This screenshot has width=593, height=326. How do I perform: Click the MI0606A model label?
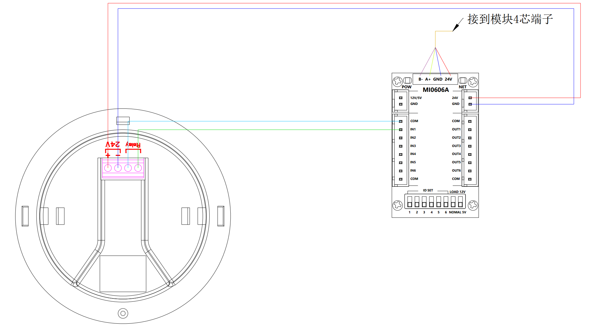436,90
